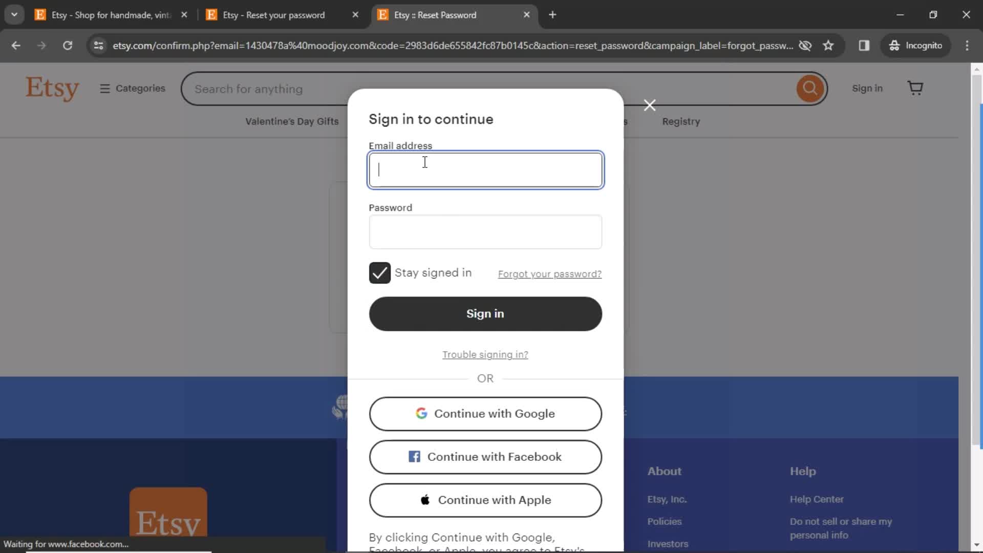The height and width of the screenshot is (553, 983).
Task: Click the browser back arrow icon
Action: (15, 45)
